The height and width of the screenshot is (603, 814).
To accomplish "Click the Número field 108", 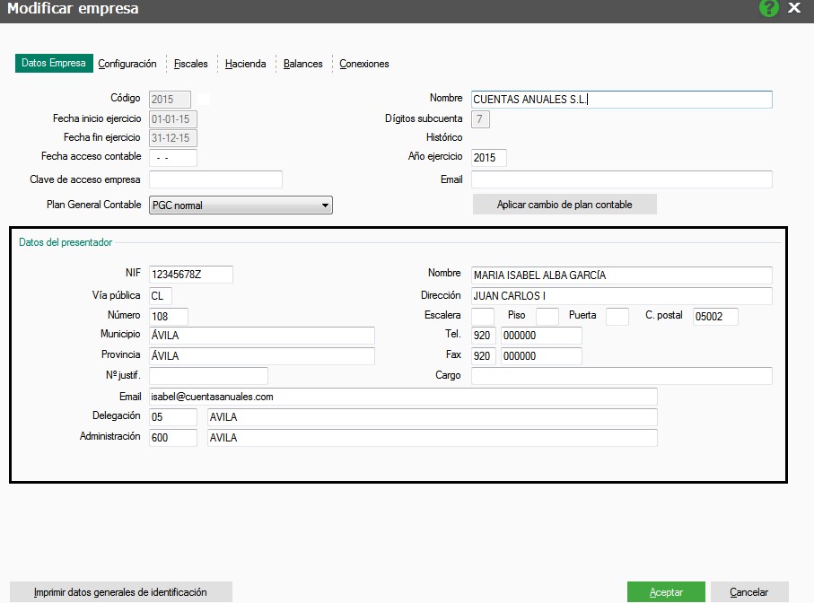I will tap(168, 316).
